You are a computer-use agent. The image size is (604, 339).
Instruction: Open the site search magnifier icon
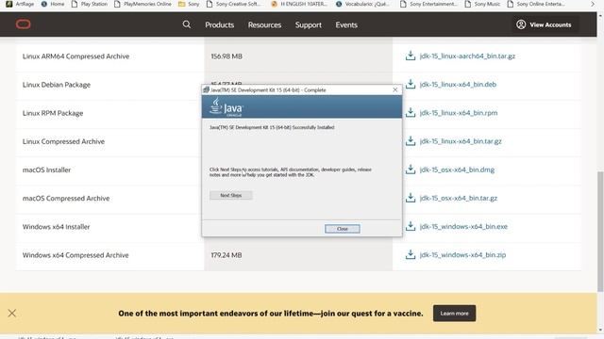point(187,24)
